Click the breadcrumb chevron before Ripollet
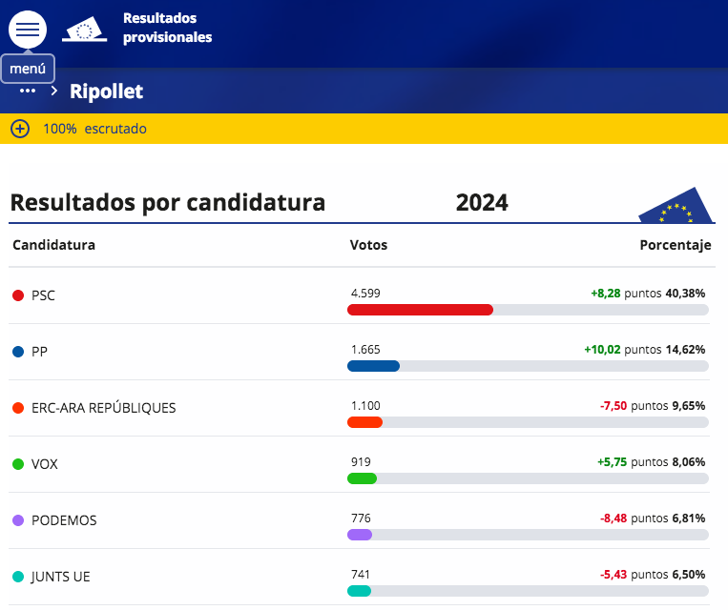This screenshot has width=728, height=610. point(54,91)
